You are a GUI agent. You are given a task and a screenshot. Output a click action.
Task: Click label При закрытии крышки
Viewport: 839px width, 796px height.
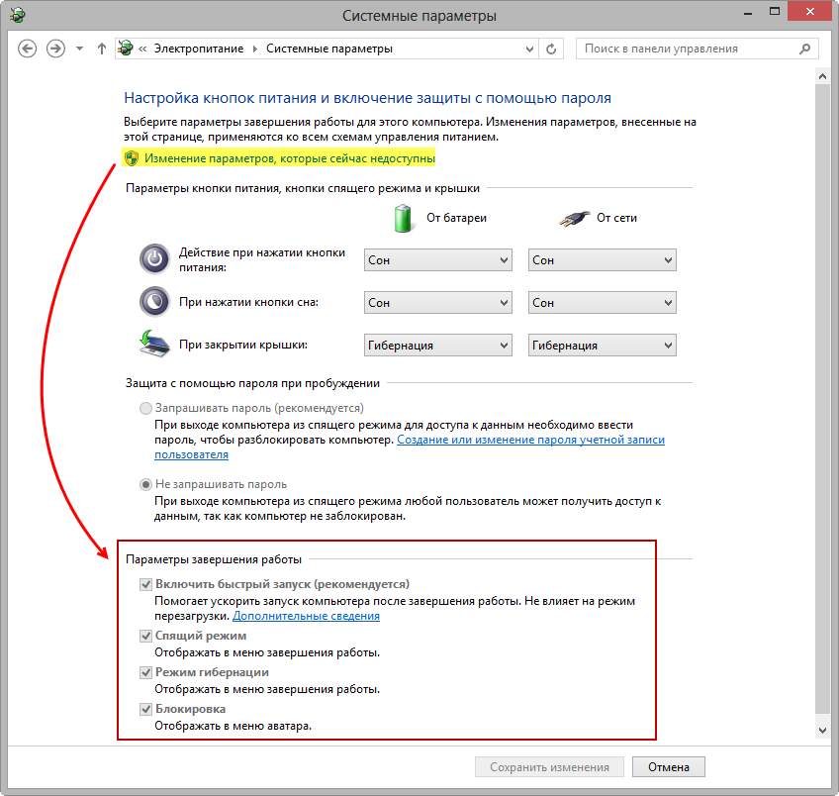click(x=243, y=345)
